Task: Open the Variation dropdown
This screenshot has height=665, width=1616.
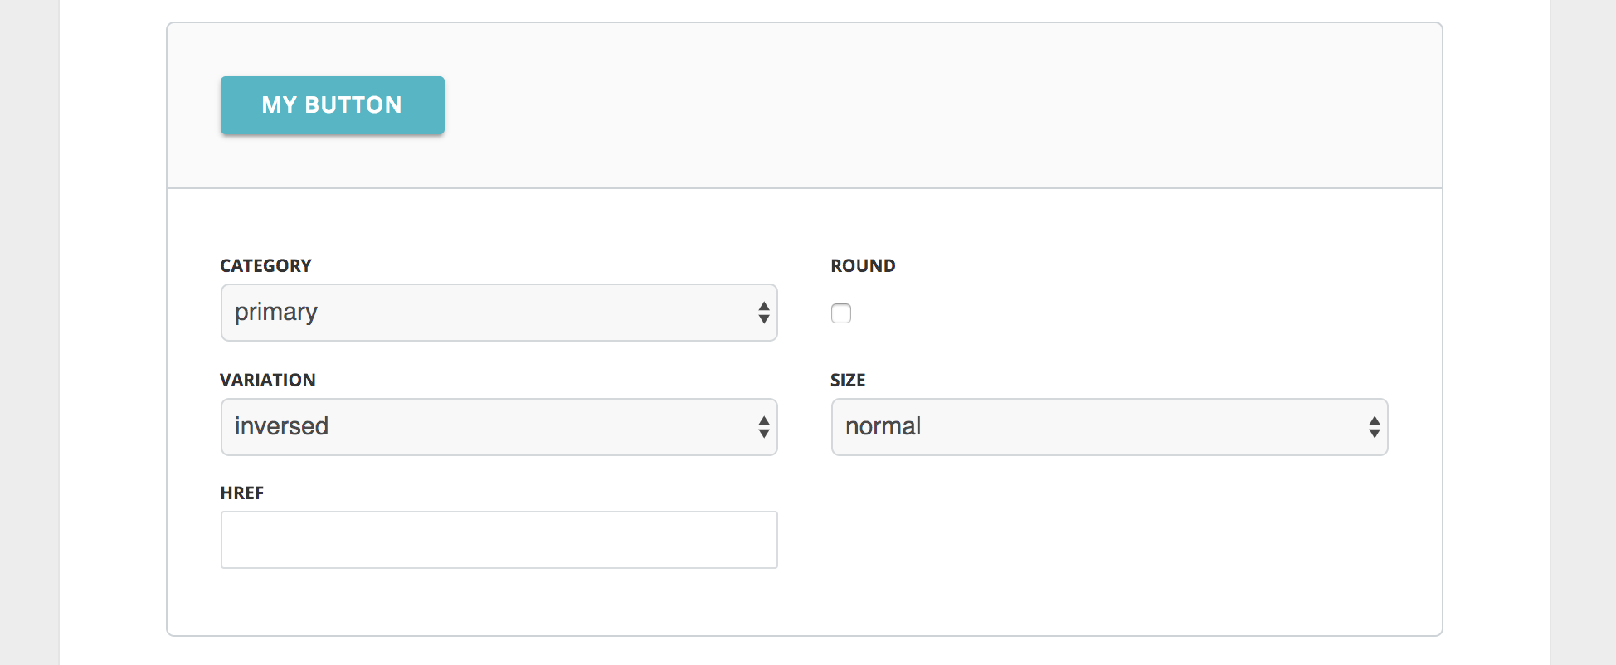Action: (x=498, y=427)
